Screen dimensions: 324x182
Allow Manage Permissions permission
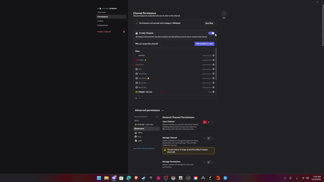(x=213, y=162)
